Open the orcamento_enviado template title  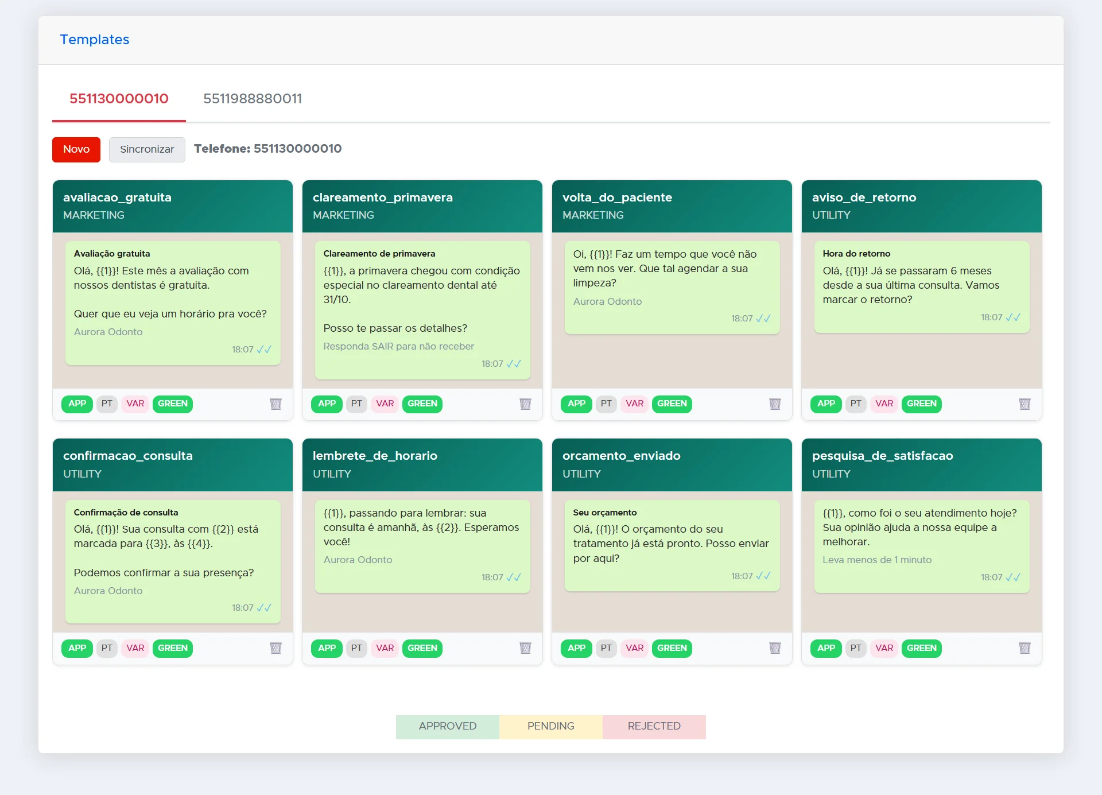[x=622, y=456]
